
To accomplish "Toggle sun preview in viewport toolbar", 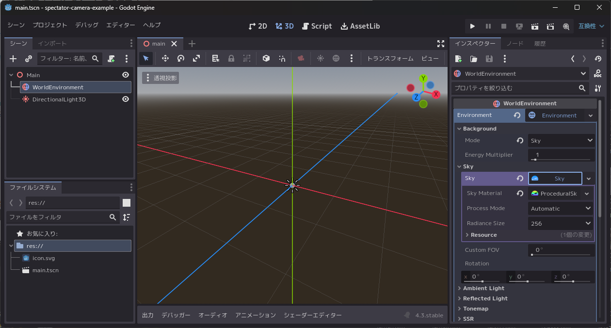I will click(320, 58).
